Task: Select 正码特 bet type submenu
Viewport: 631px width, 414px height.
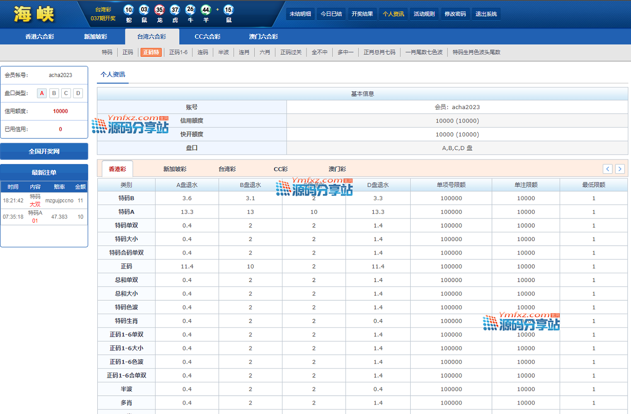Action: 151,52
